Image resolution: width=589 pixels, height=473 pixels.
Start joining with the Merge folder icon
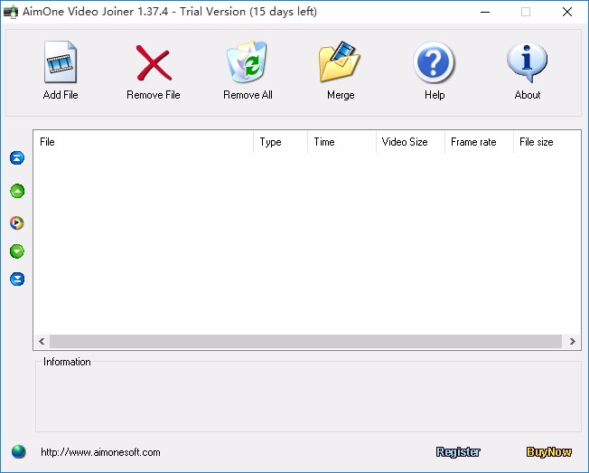(340, 61)
